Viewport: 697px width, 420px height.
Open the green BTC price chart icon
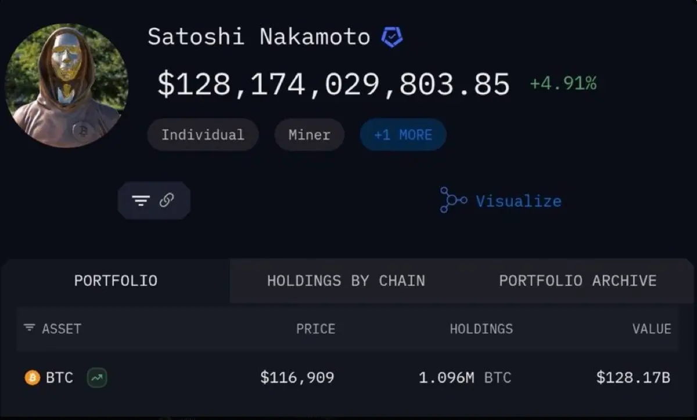coord(97,378)
